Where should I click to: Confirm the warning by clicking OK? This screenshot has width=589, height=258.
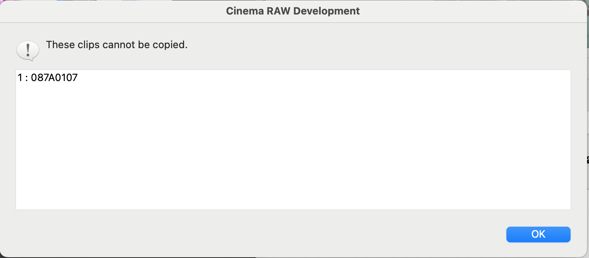point(538,234)
